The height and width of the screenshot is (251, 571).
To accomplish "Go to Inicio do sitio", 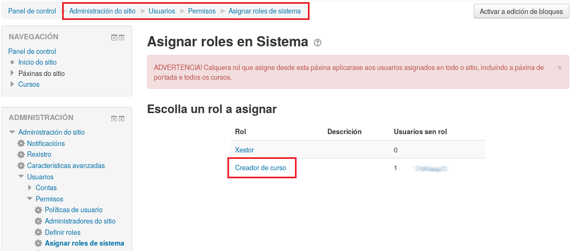I will (x=37, y=62).
